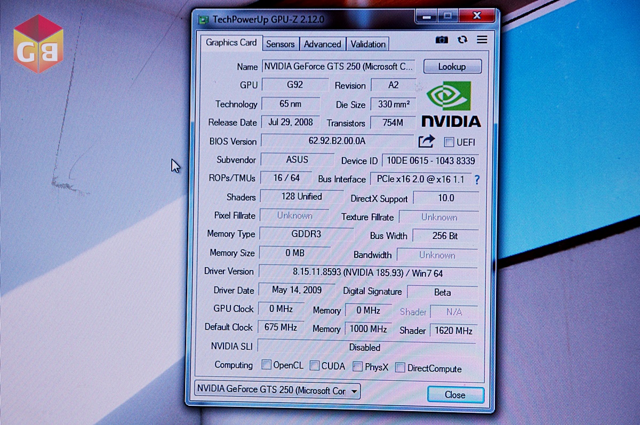
Task: Switch to the Graphics Card tab
Action: pos(231,43)
